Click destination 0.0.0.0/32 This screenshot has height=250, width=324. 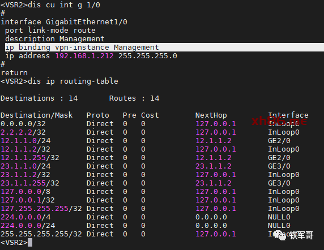pyautogui.click(x=23, y=124)
